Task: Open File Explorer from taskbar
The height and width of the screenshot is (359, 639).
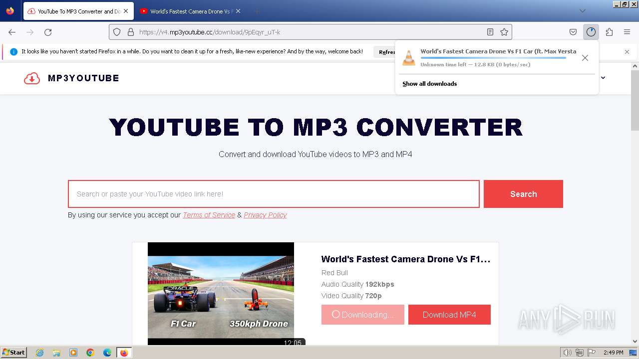Action: point(56,353)
